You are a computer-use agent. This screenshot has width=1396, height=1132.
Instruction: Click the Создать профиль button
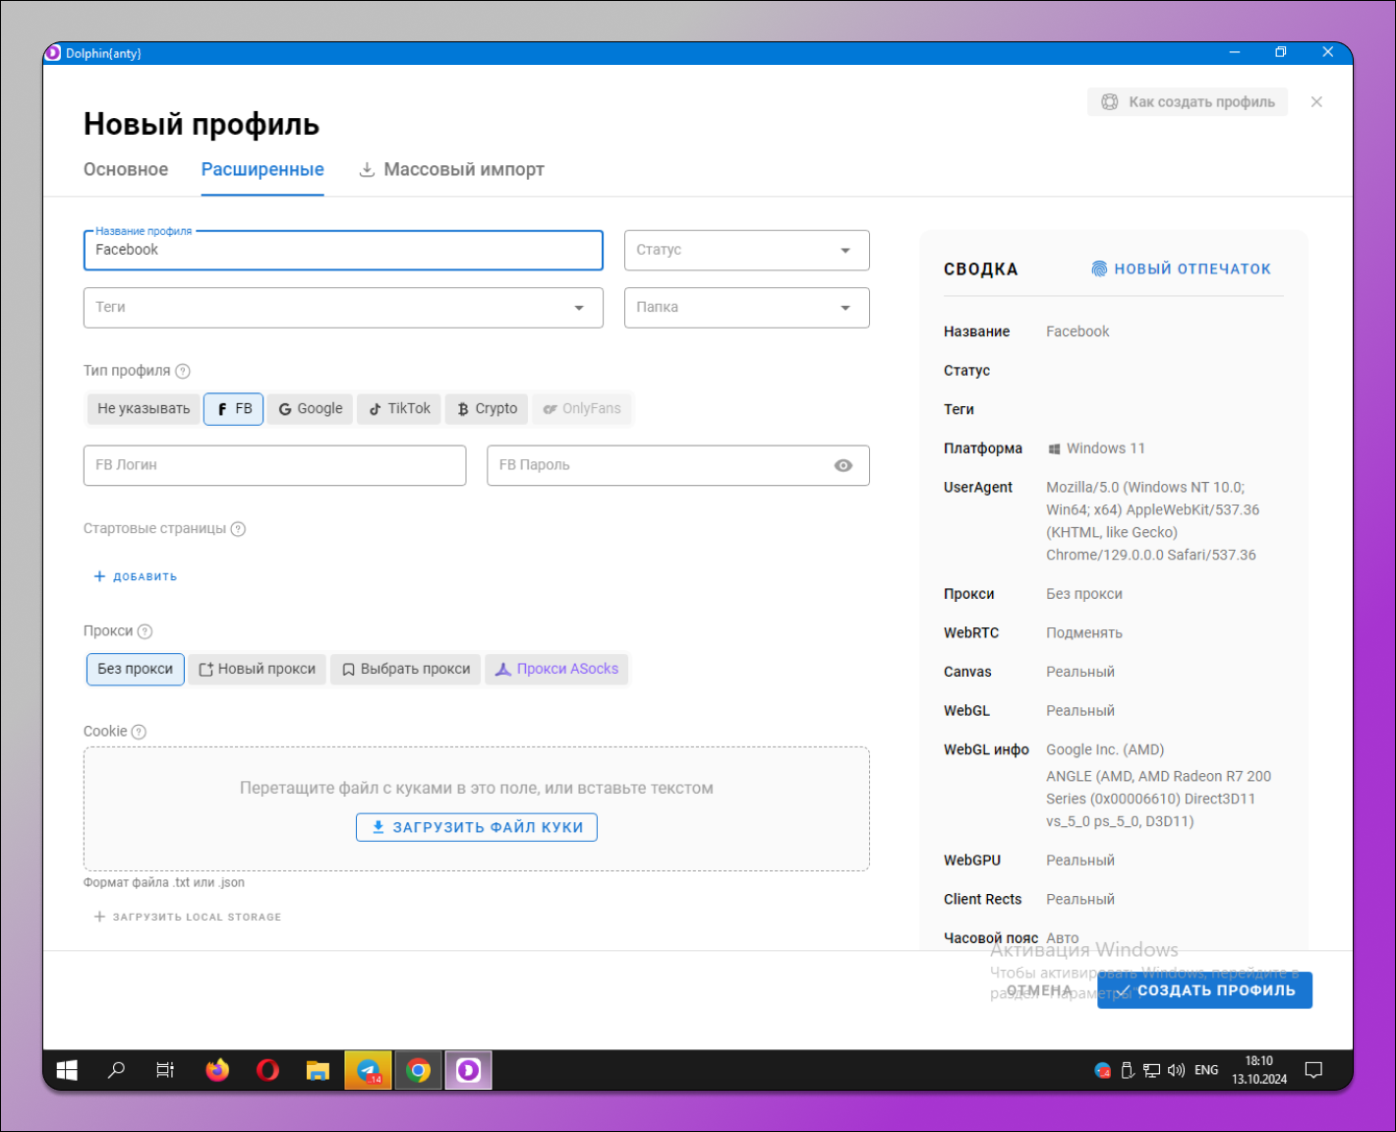click(1205, 990)
